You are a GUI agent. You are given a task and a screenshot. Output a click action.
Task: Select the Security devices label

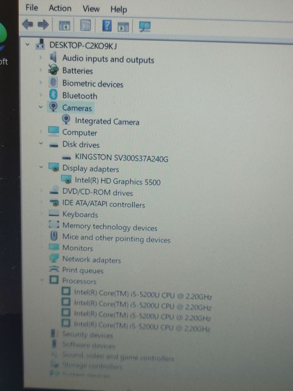[88, 335]
